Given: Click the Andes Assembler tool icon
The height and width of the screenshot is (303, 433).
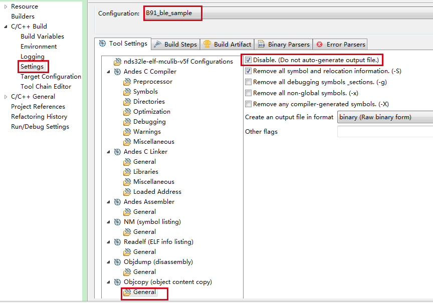Looking at the screenshot, I should pyautogui.click(x=118, y=202).
